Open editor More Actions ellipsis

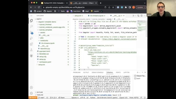coord(145,16)
